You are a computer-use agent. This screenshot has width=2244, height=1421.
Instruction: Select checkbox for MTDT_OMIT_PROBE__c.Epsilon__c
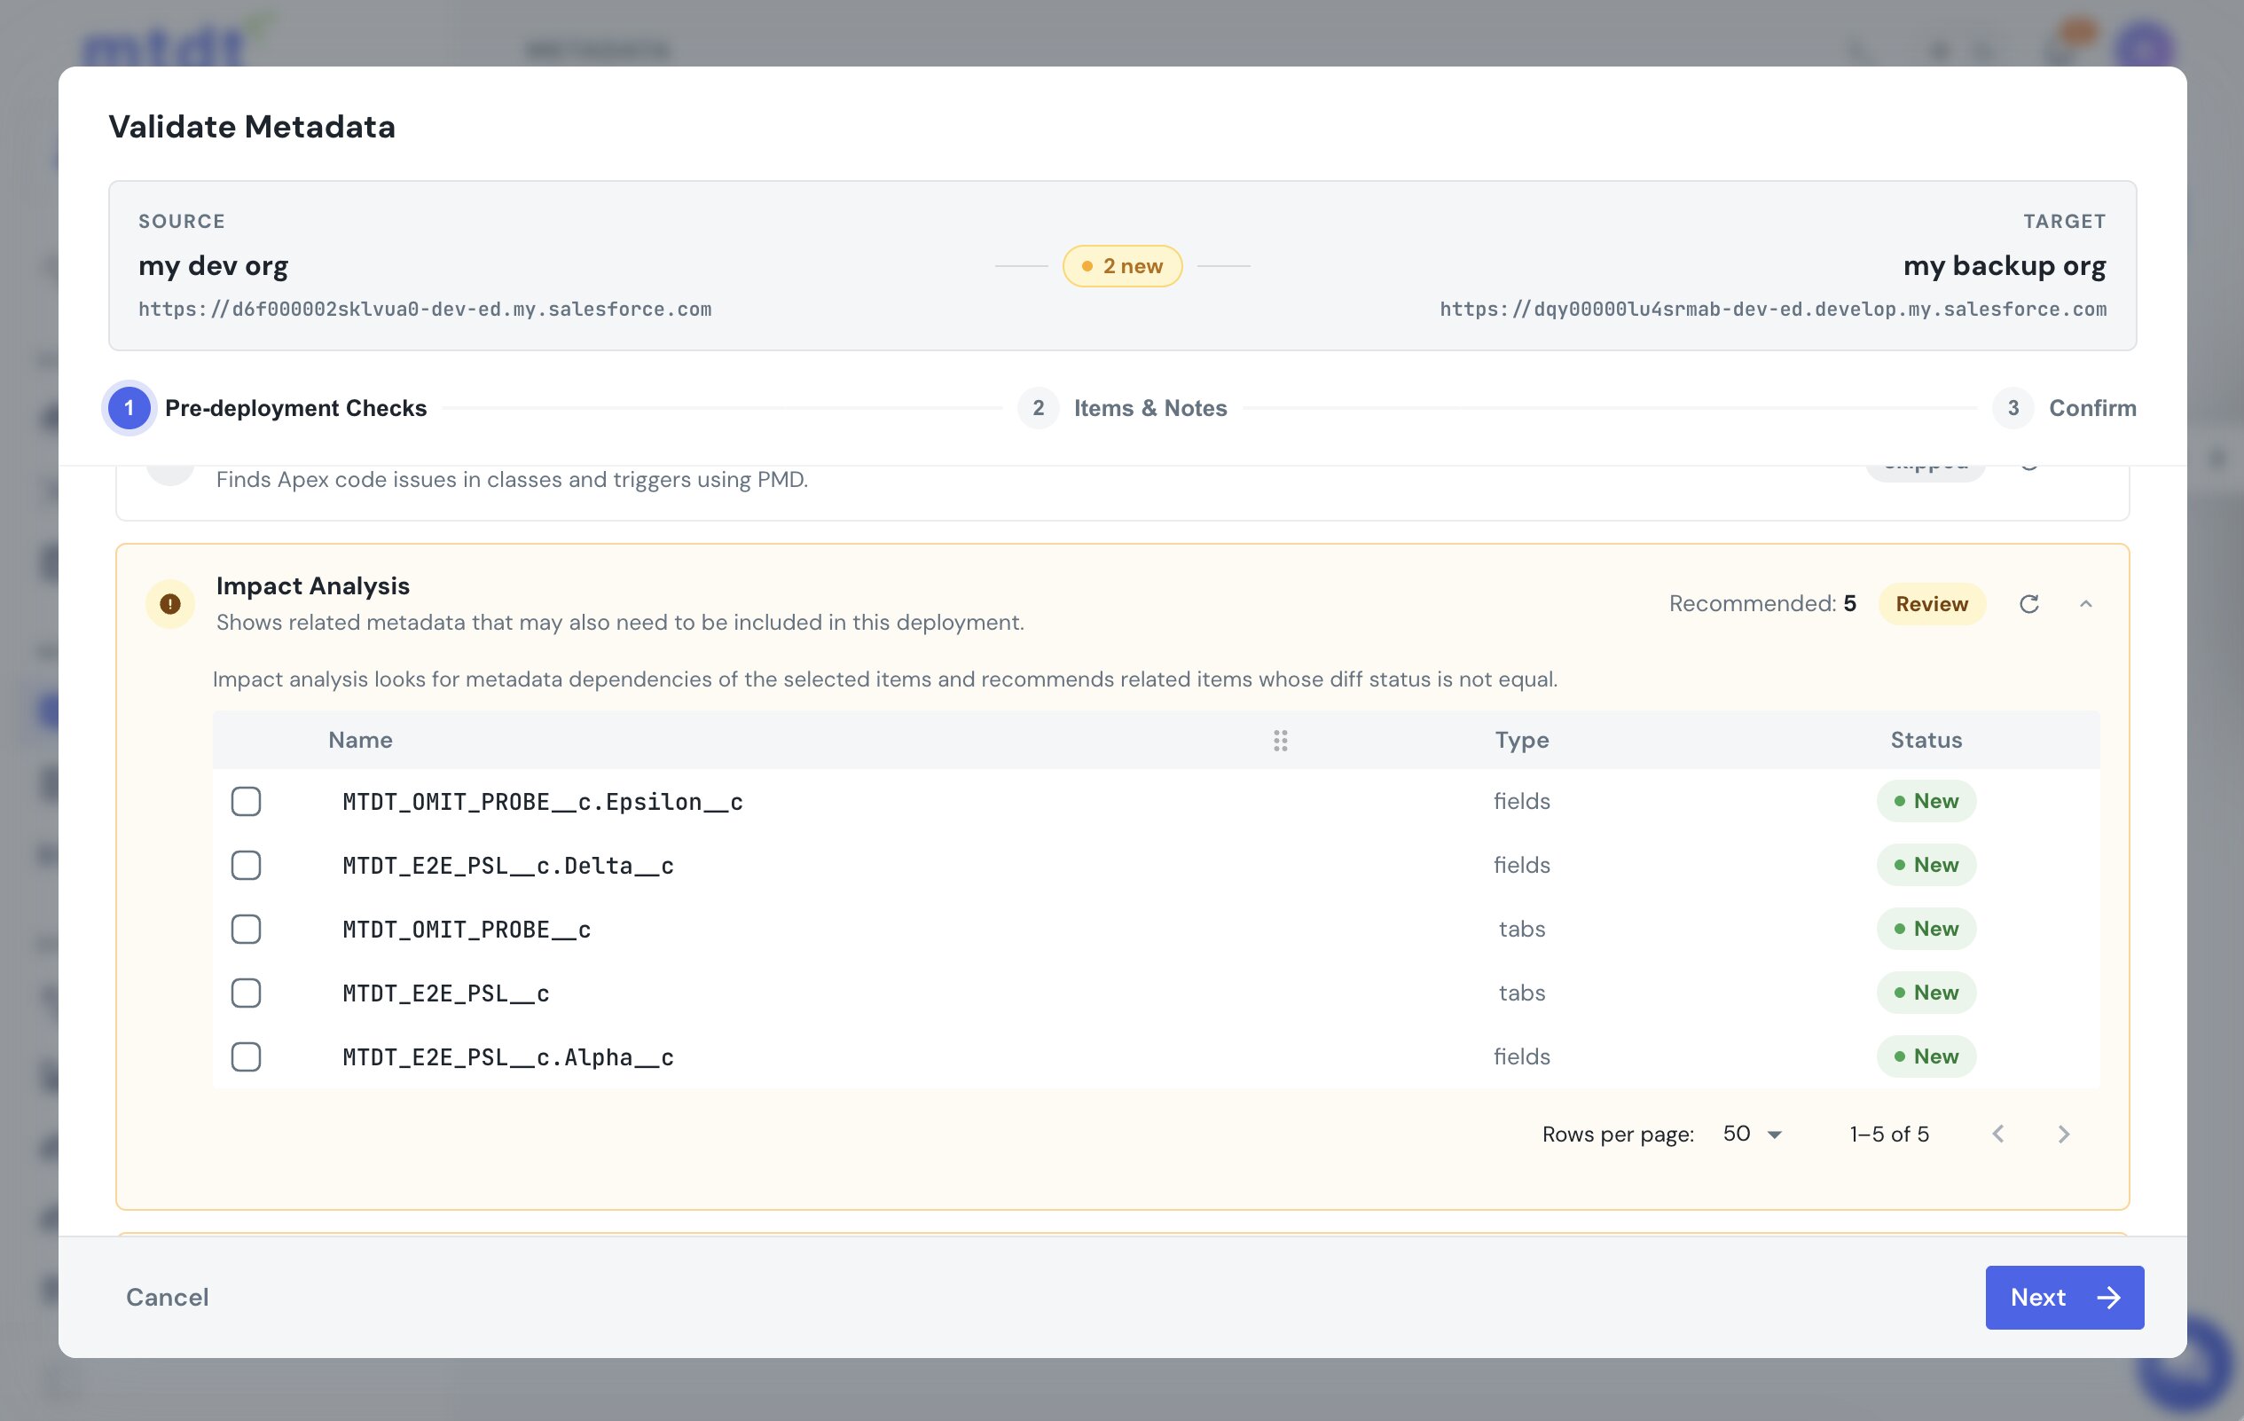246,801
